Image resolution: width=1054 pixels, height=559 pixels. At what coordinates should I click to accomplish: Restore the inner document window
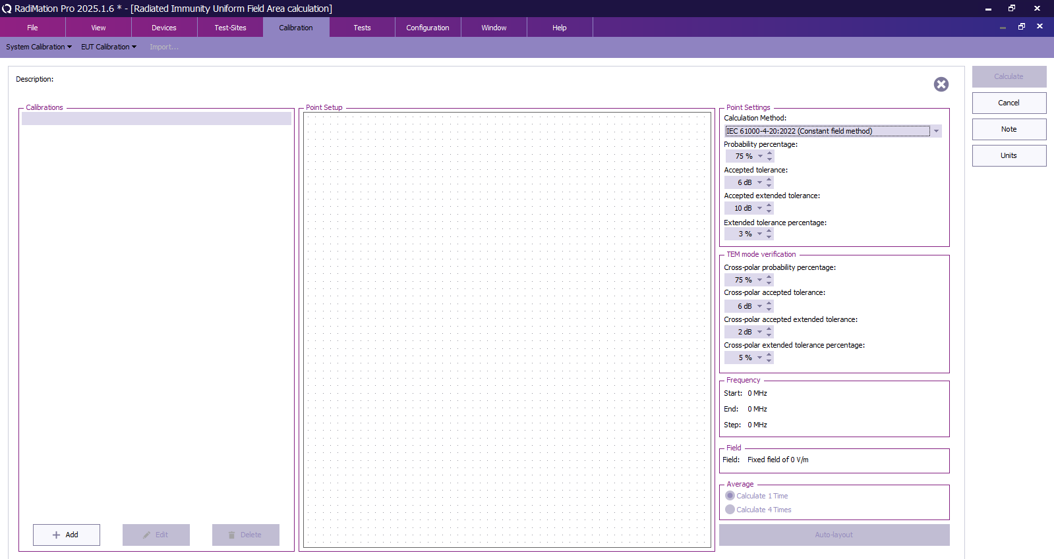pos(1021,27)
